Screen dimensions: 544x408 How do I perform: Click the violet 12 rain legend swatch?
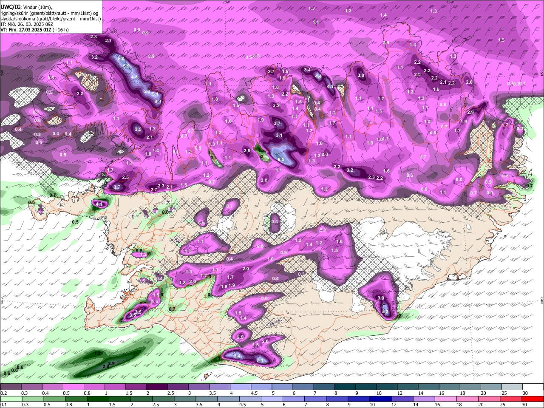point(403,399)
